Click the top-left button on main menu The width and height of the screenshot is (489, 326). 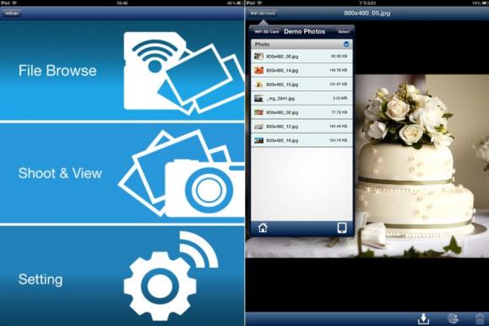(12, 14)
